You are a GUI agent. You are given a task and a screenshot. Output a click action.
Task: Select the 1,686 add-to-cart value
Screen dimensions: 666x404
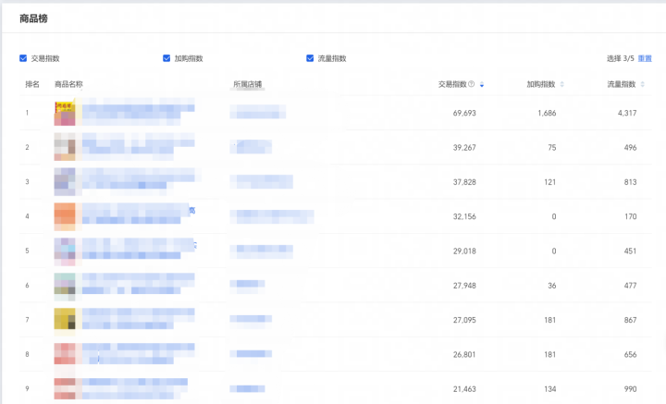click(x=547, y=114)
